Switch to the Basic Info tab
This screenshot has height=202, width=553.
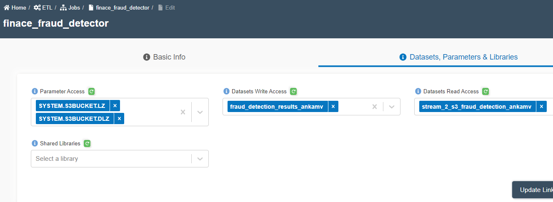164,57
